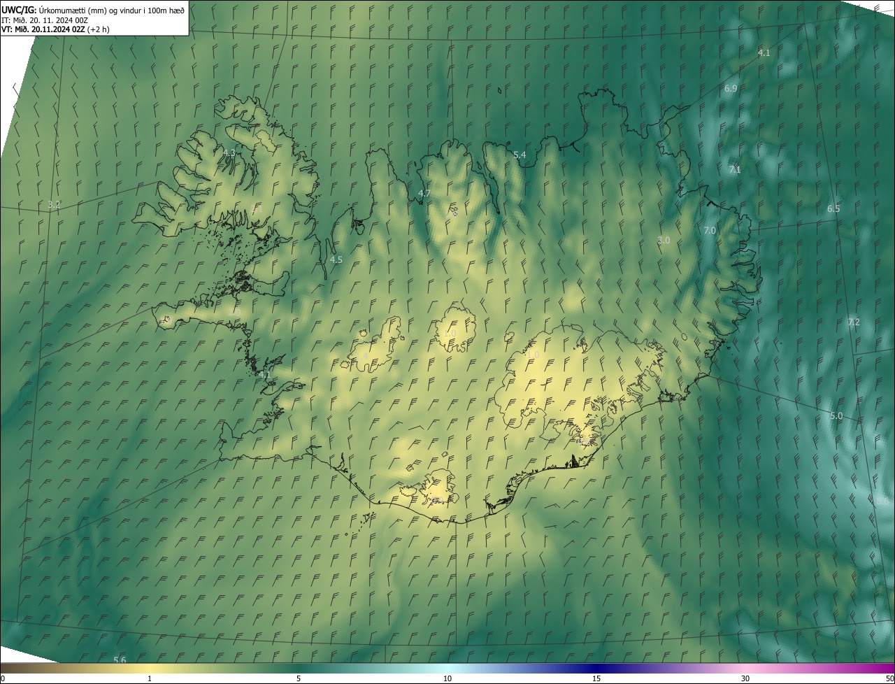
Task: Click the initial time line 'IT: Mið. 20. 11. 2024 00Z'
Action: [x=45, y=20]
